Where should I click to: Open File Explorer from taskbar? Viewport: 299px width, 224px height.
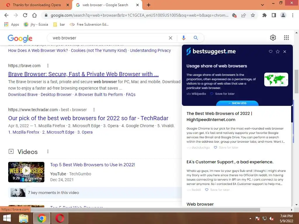click(24, 218)
